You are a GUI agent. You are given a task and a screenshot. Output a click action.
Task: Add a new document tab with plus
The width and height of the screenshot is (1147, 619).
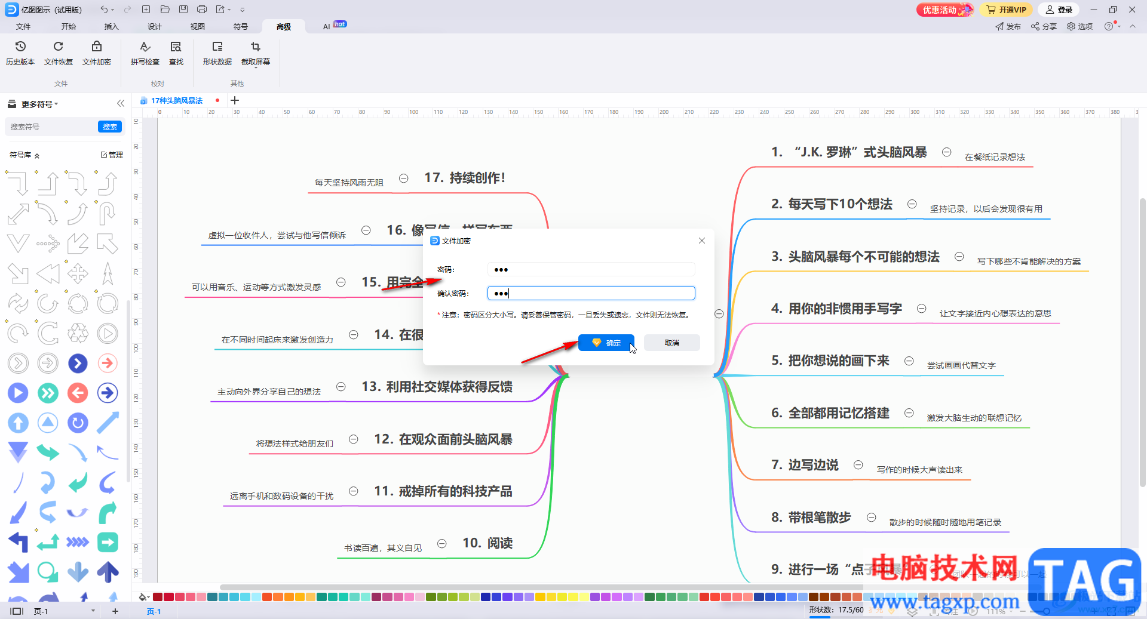(235, 100)
